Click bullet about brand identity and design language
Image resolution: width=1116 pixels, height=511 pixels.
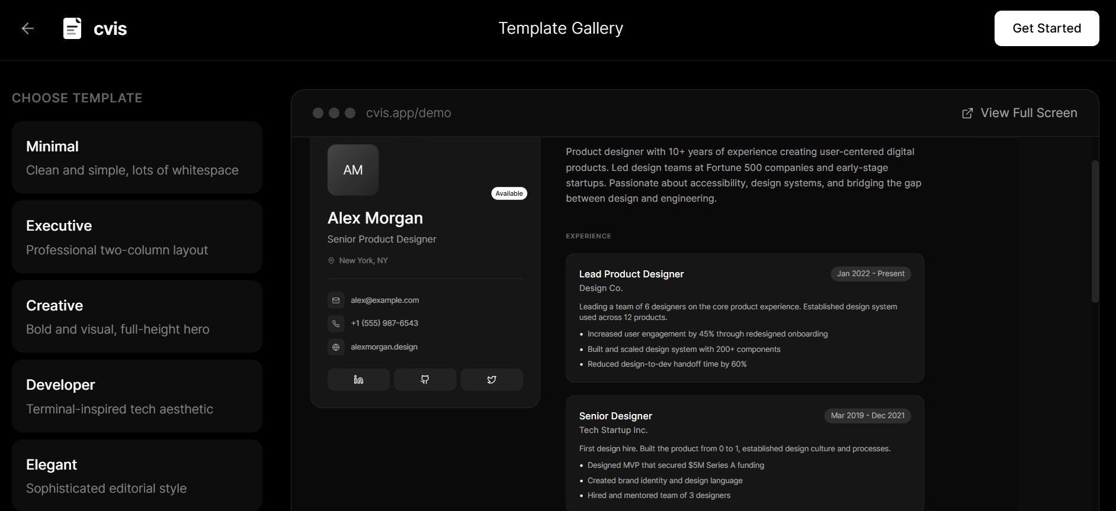pyautogui.click(x=665, y=481)
